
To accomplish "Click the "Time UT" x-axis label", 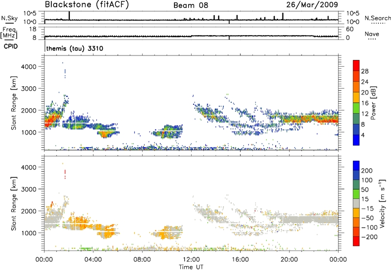I will click(191, 267).
